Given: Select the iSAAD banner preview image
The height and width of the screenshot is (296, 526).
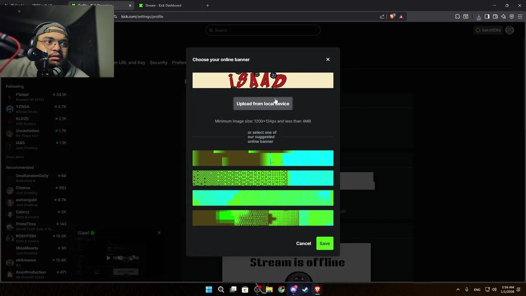Looking at the screenshot, I should point(263,81).
